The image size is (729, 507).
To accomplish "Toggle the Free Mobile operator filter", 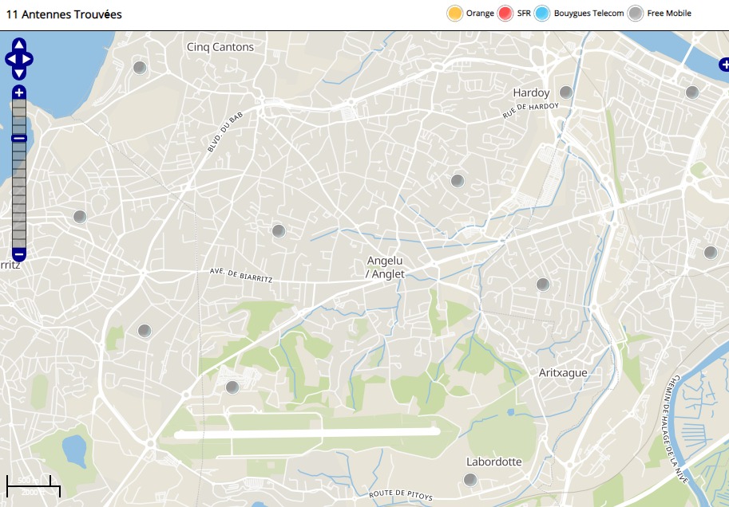I will tap(635, 14).
